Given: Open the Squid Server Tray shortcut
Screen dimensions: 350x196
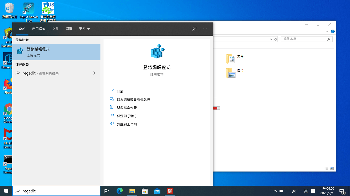Looking at the screenshot, I should point(29,8).
